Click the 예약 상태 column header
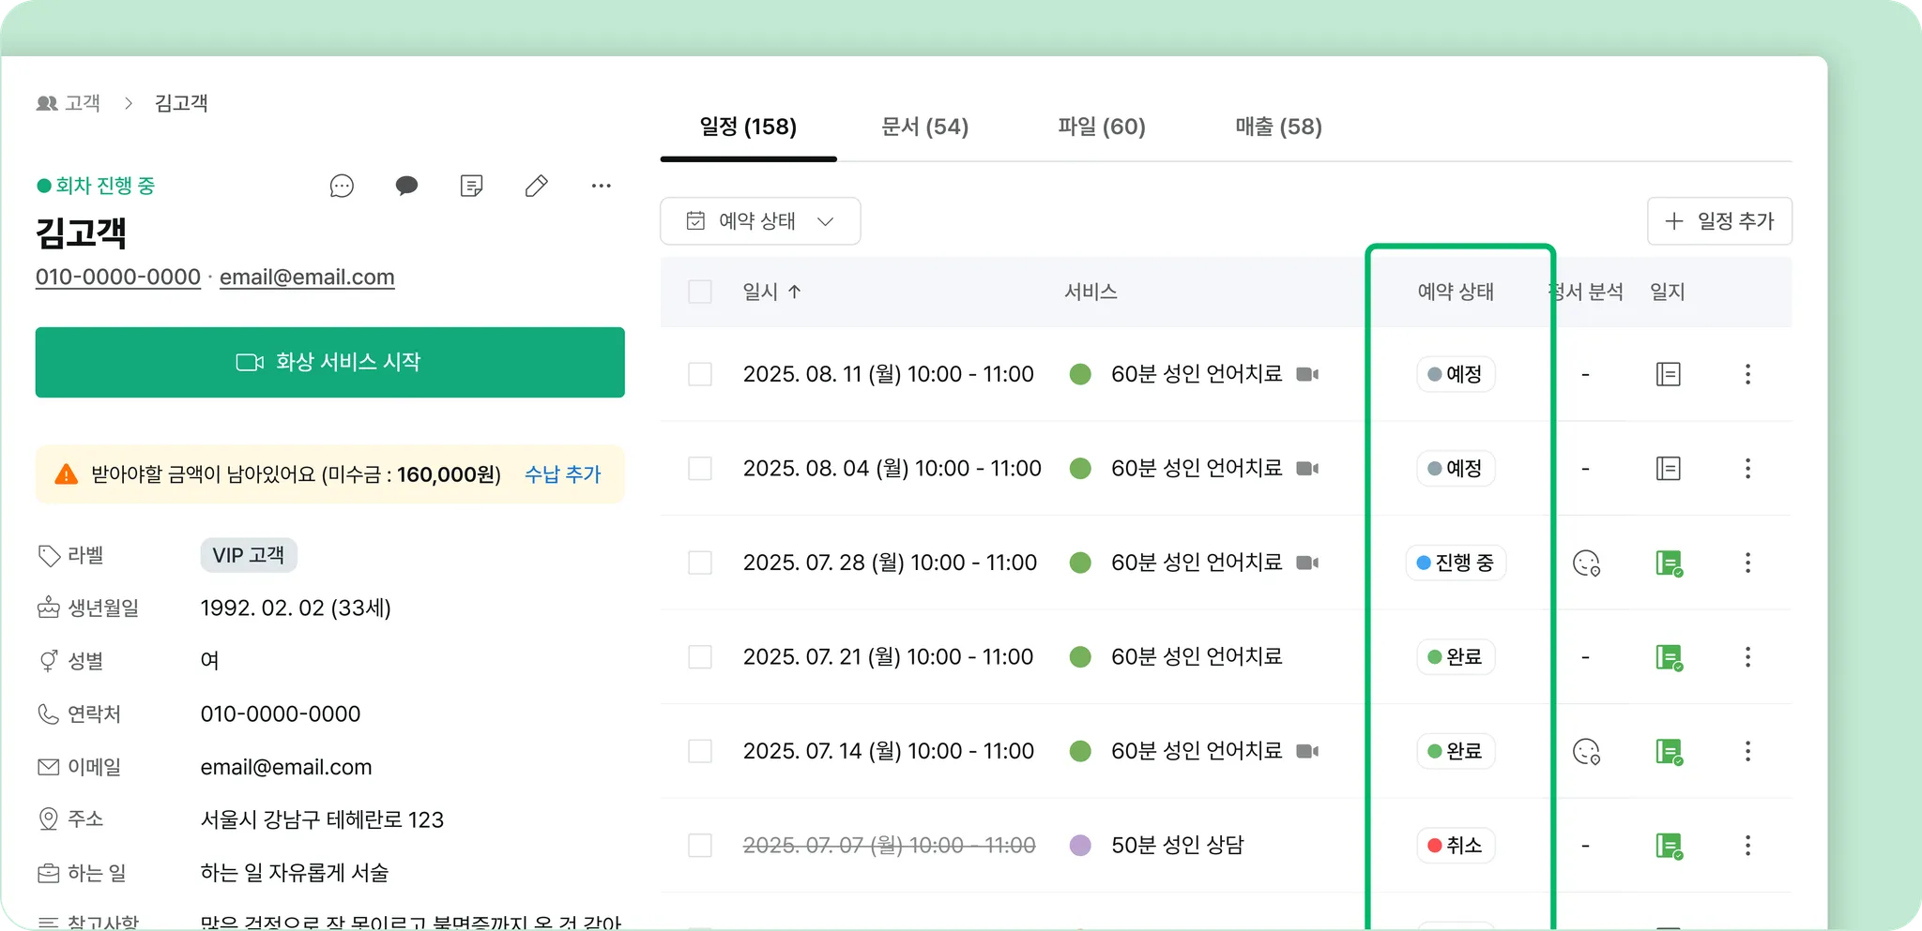Screen dimensions: 1922x931 point(1456,292)
